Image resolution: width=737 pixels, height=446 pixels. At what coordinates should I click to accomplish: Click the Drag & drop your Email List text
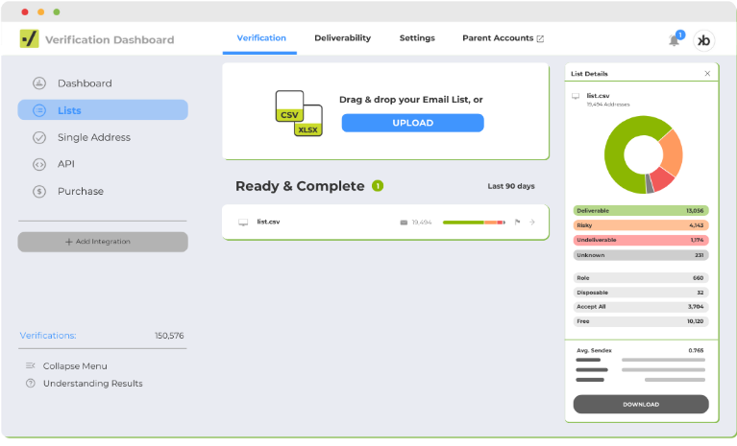point(411,100)
